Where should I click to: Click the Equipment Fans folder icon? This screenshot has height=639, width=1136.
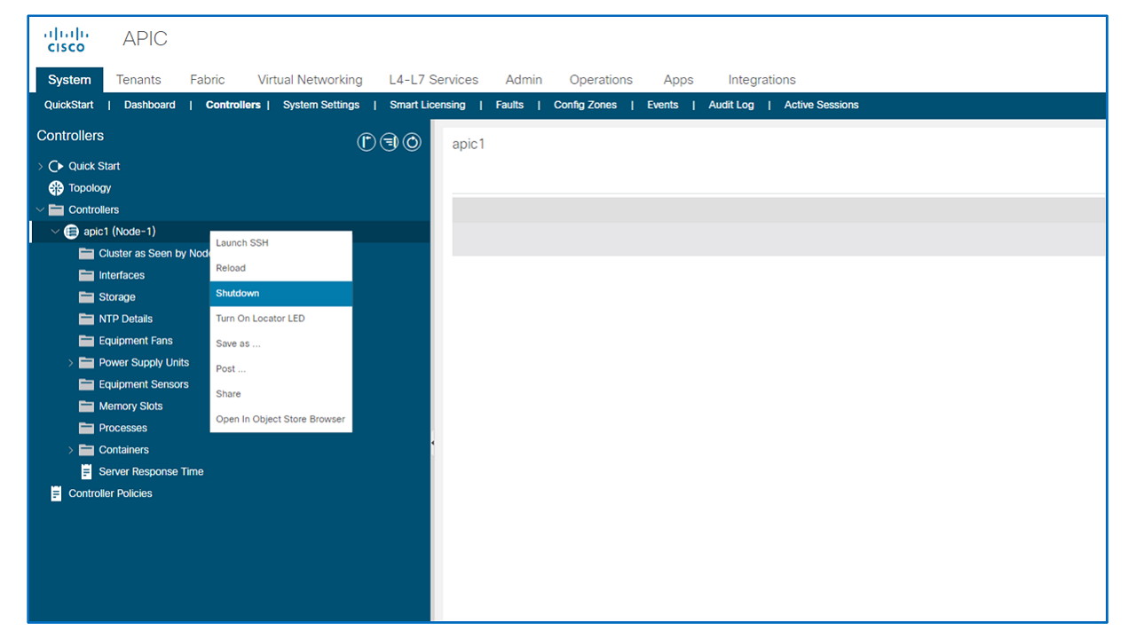click(x=86, y=341)
